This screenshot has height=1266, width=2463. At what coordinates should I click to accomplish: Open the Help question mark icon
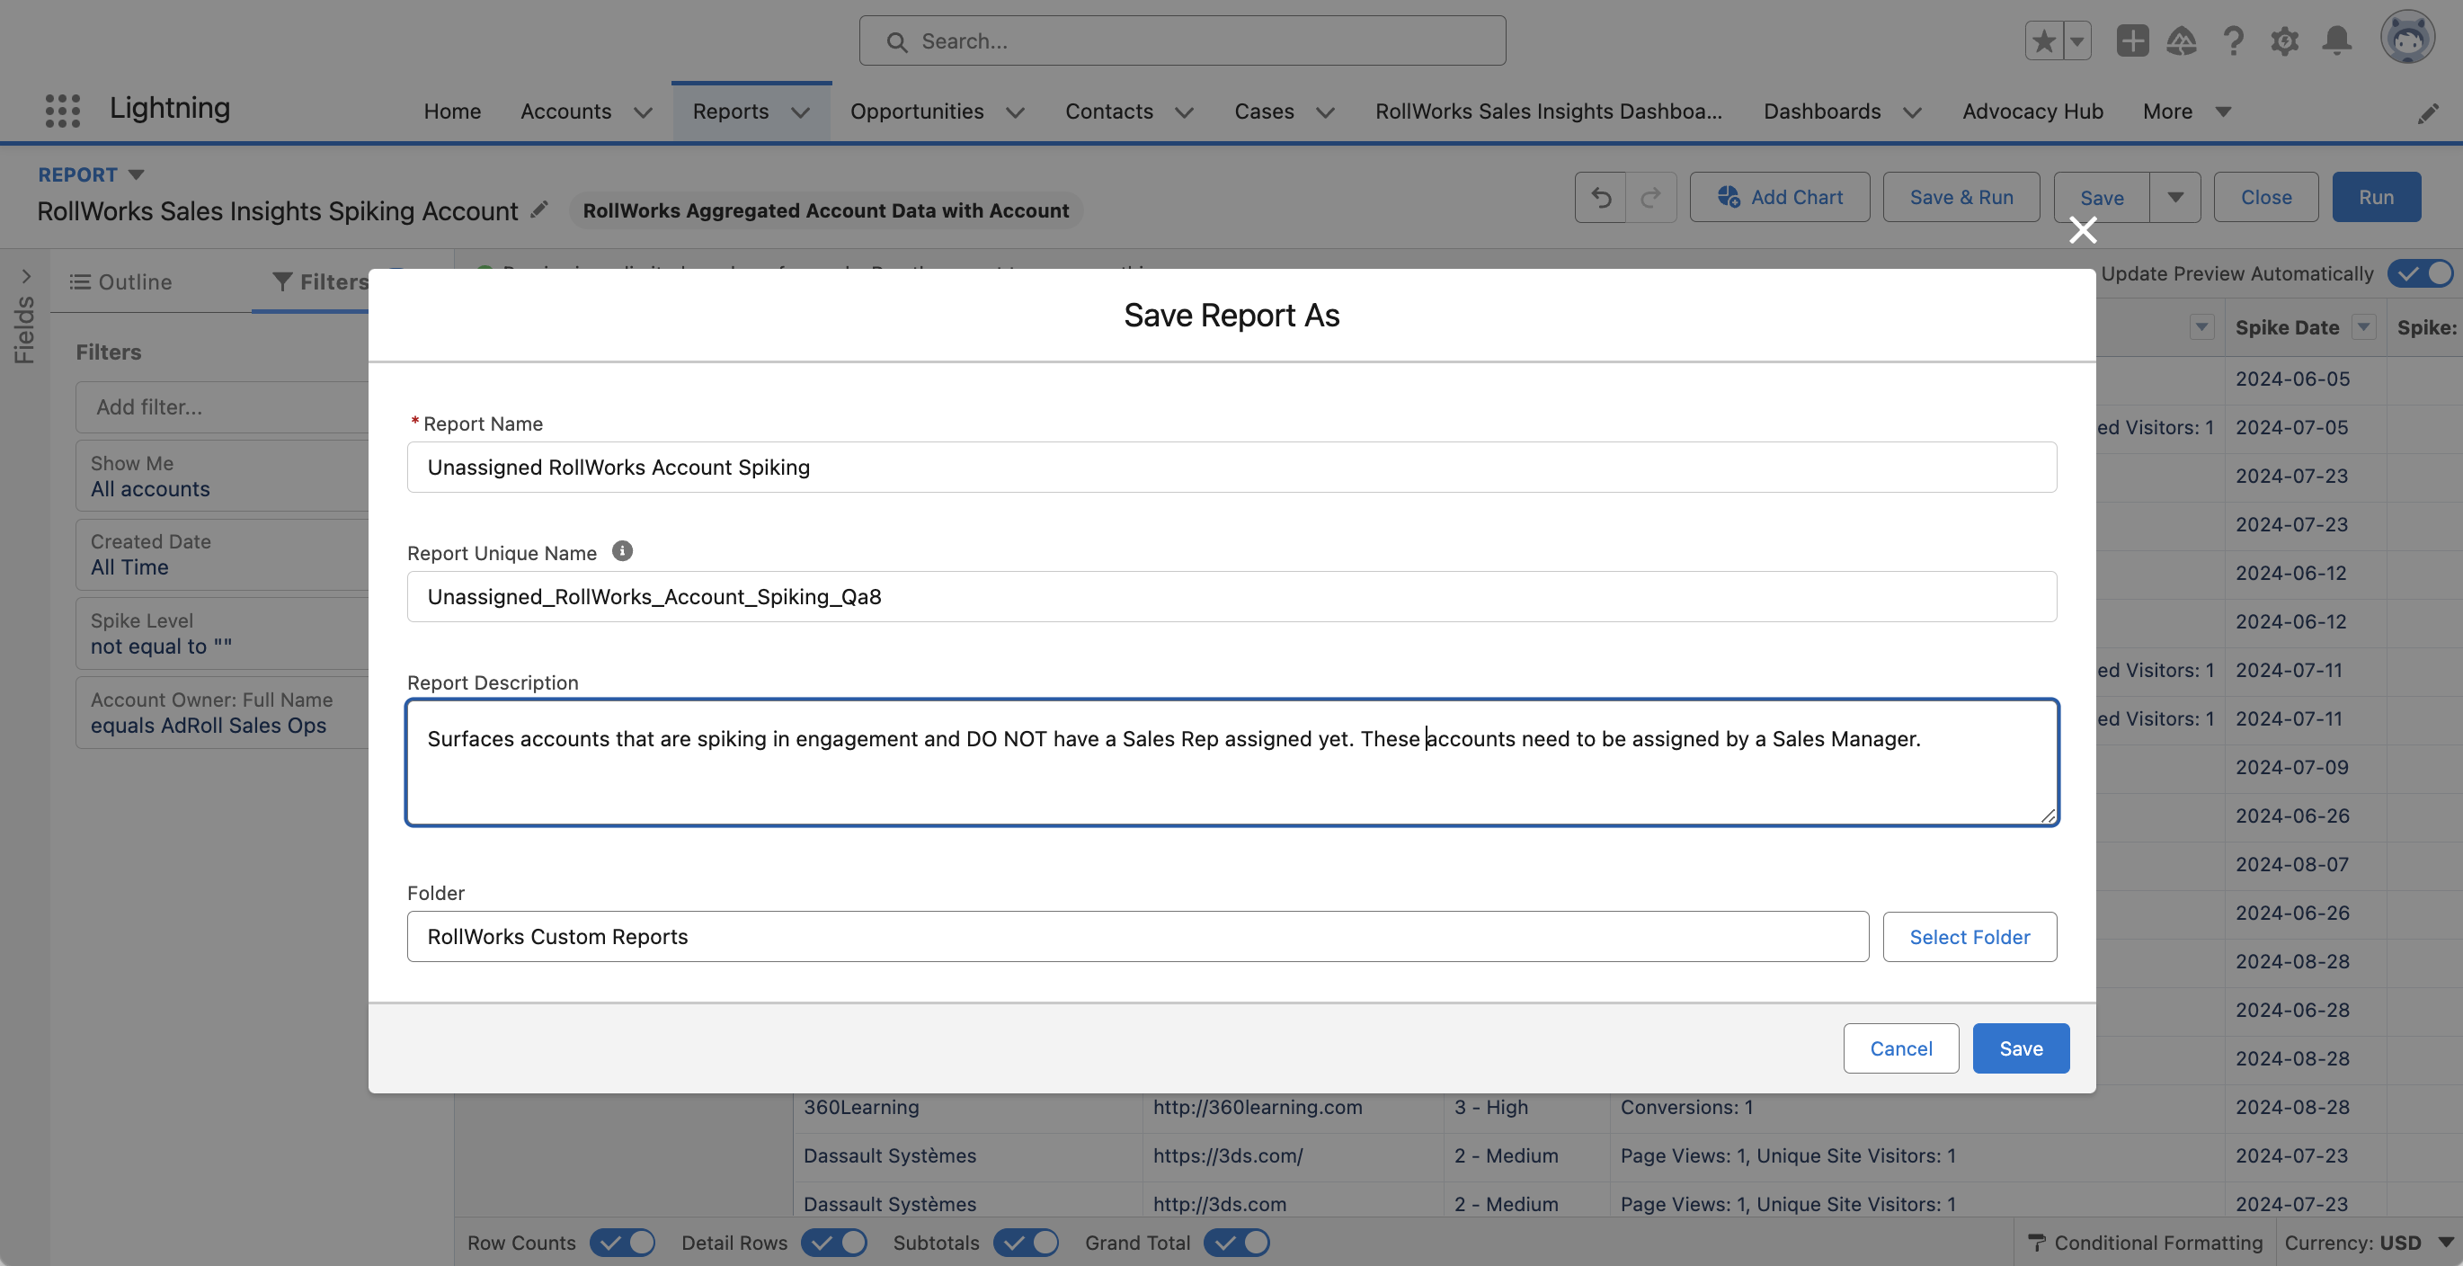point(2234,41)
